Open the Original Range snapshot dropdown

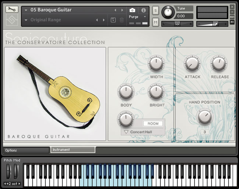coord(26,20)
